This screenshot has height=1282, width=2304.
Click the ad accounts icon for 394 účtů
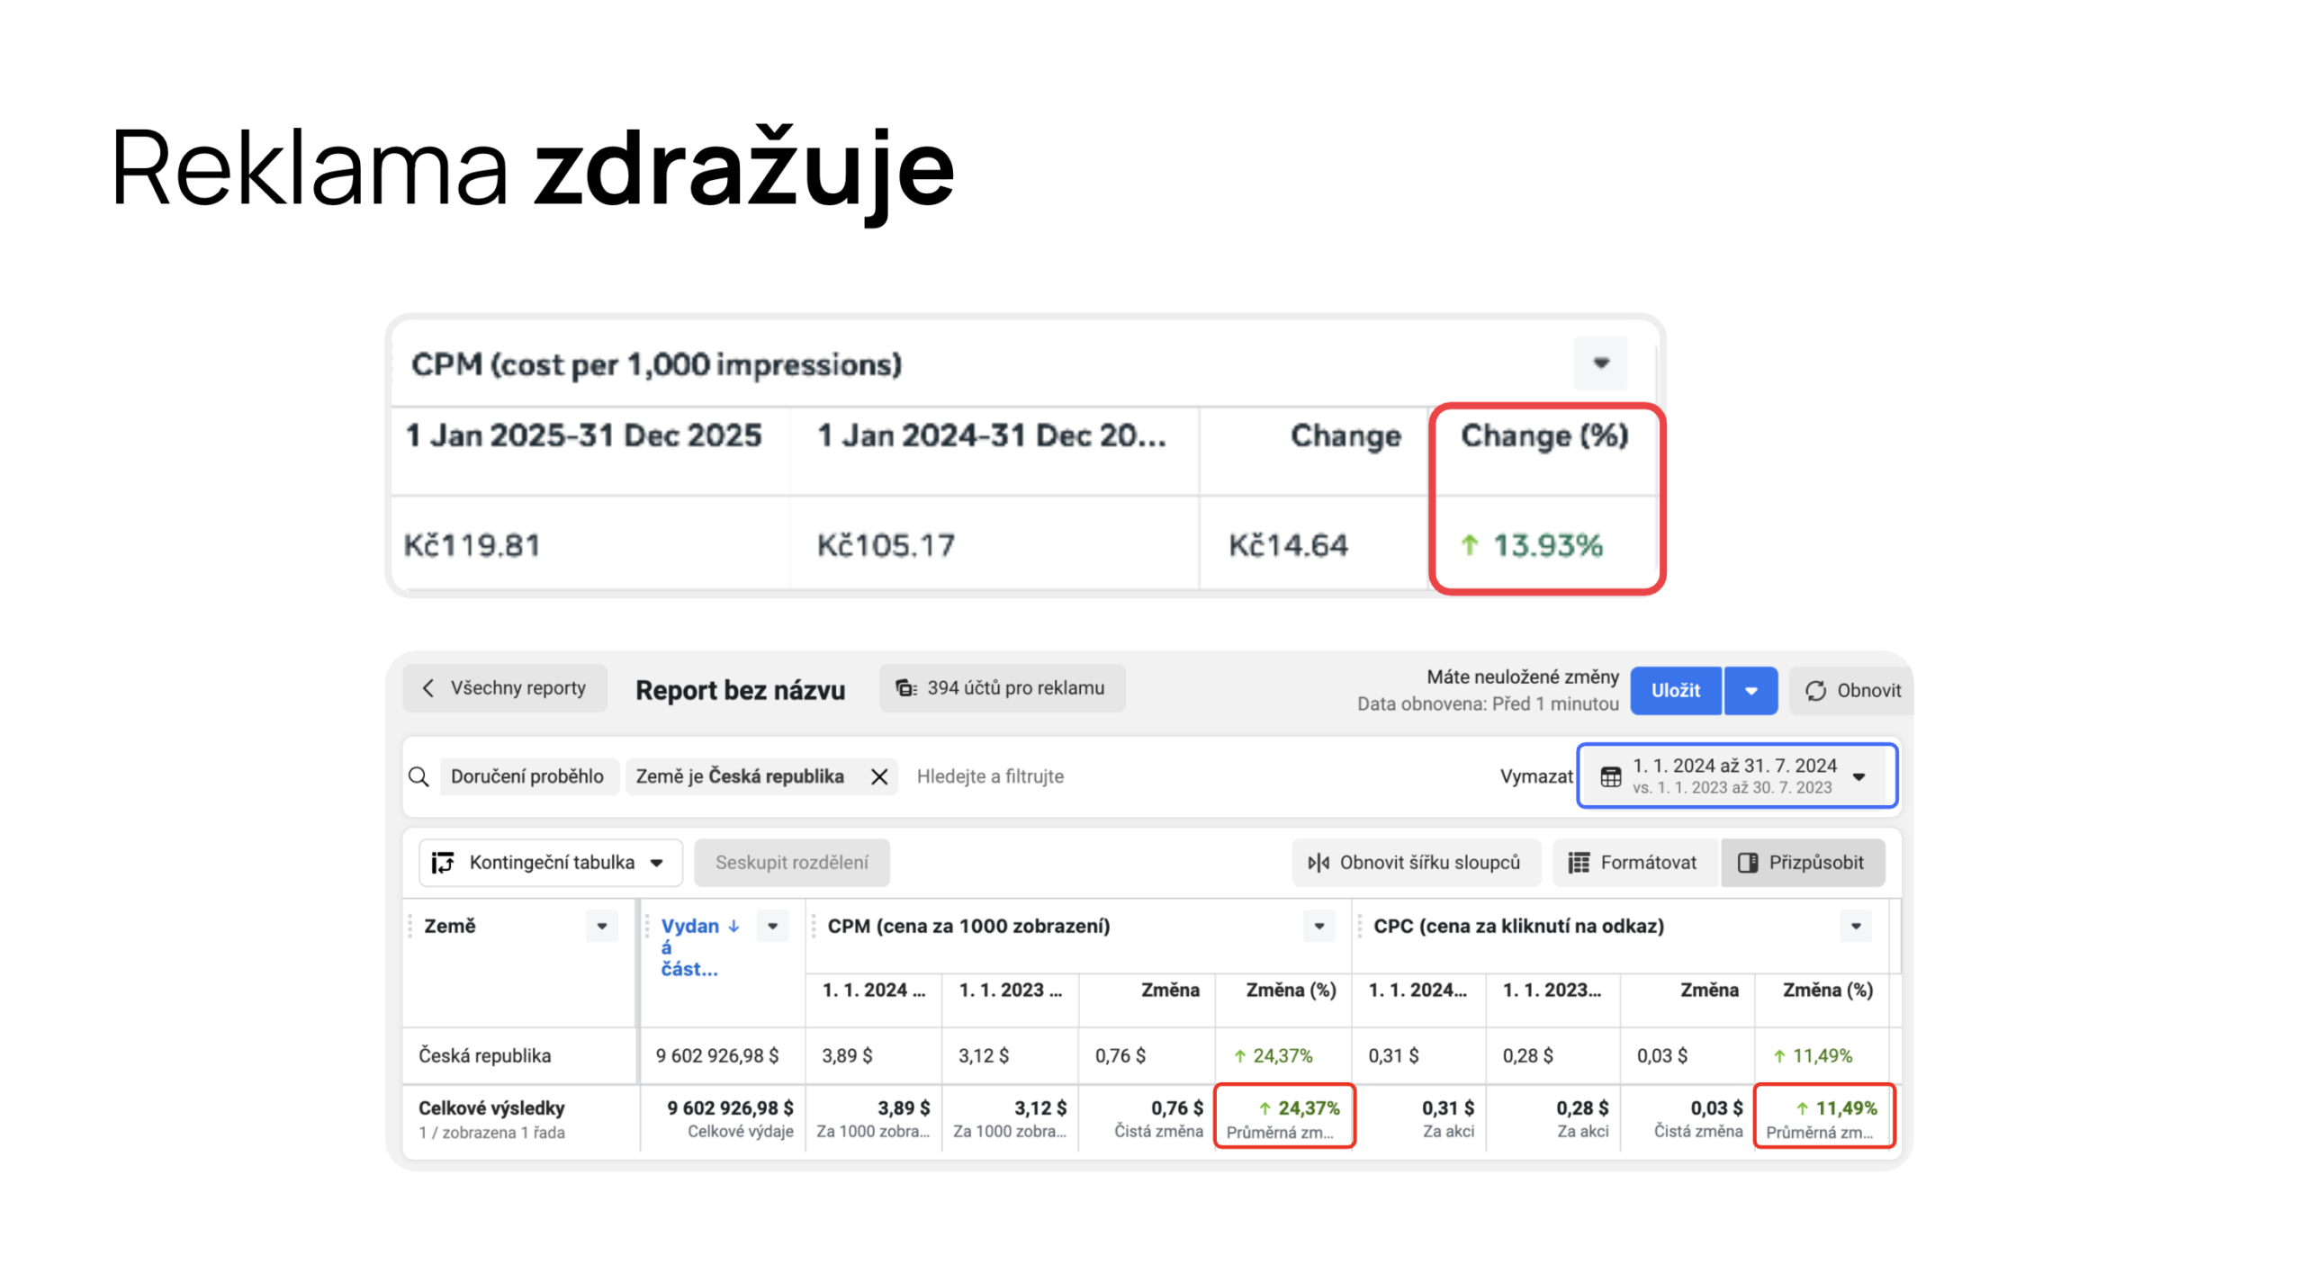[x=905, y=688]
